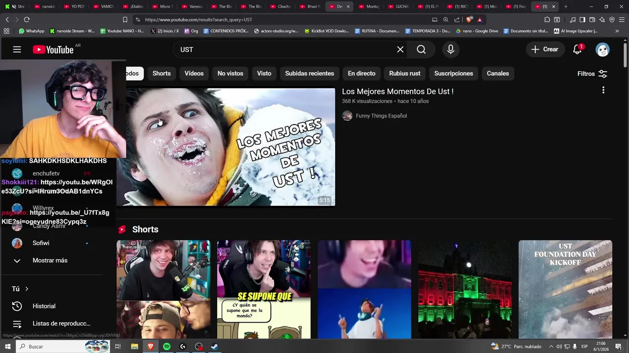
Task: Open the nano - Google Drive bookmark
Action: [477, 31]
